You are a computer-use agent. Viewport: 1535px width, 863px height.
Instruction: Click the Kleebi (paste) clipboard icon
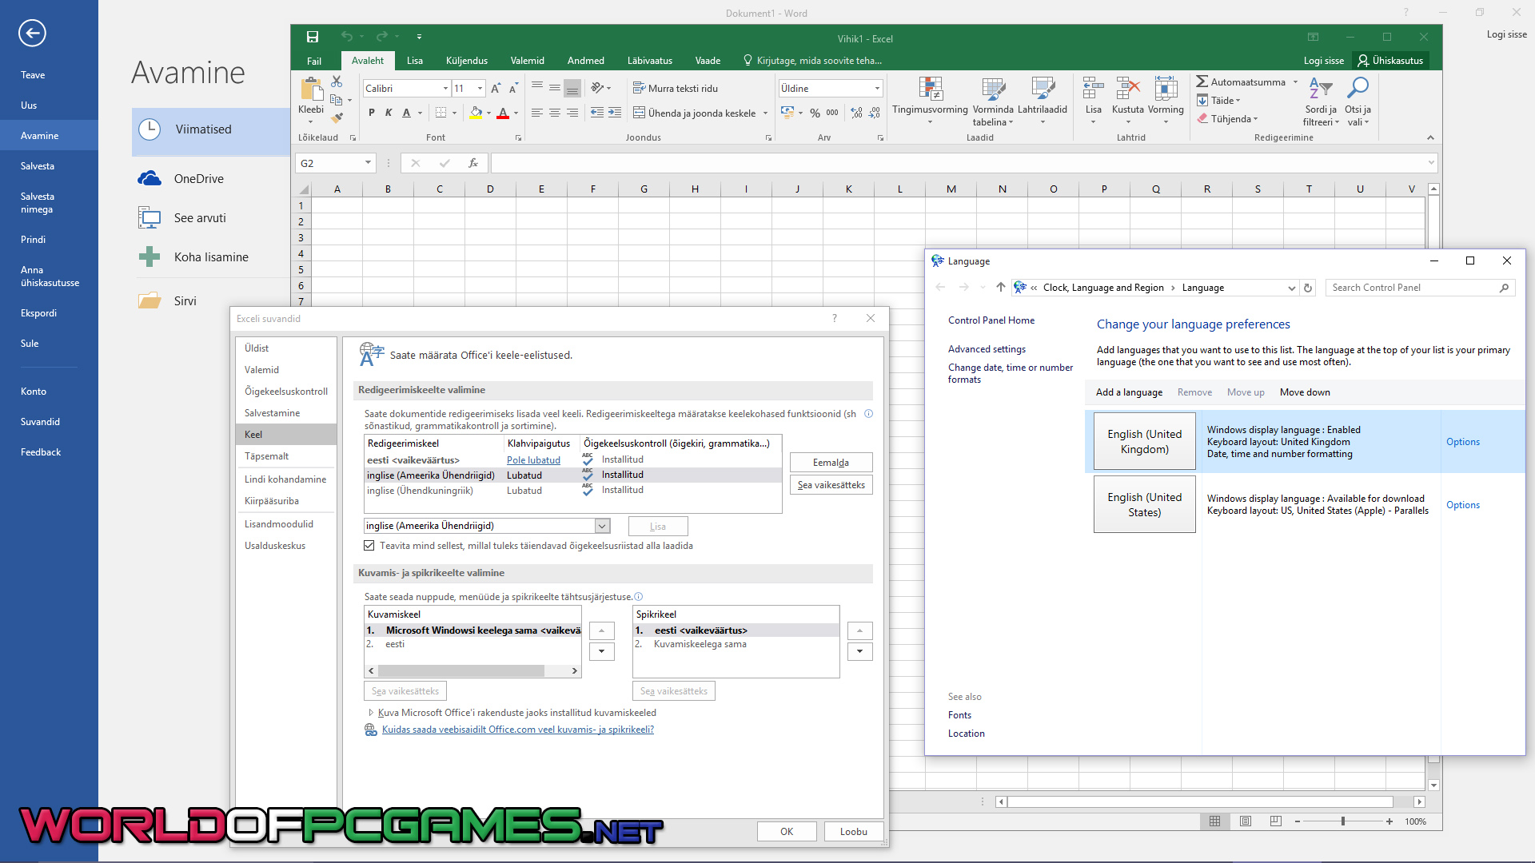pyautogui.click(x=311, y=89)
